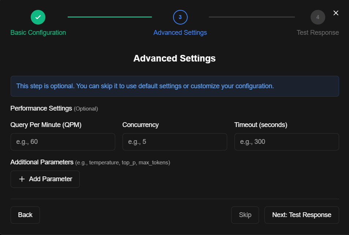Add a new parameter
The height and width of the screenshot is (235, 349).
(45, 179)
